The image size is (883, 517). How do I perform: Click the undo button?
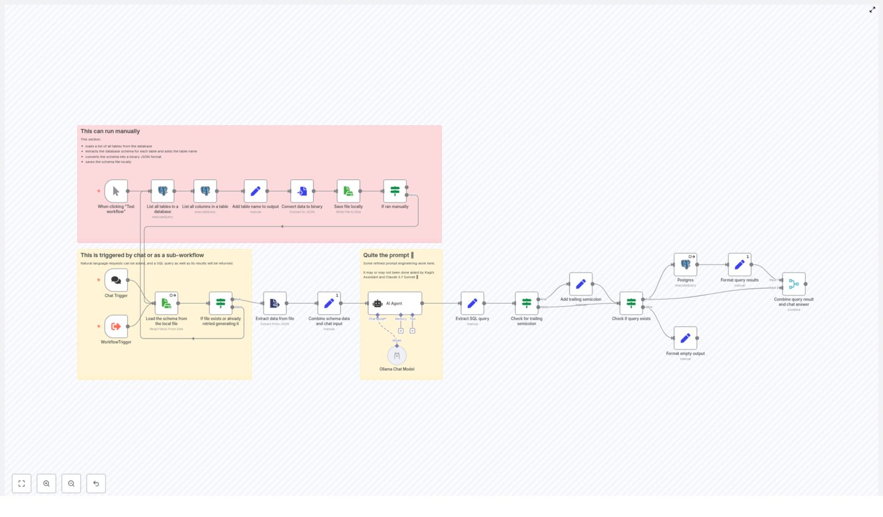pos(96,483)
